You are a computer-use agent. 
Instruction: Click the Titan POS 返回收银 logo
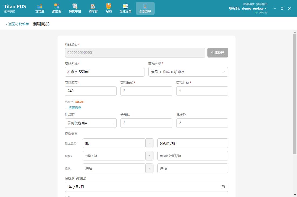(15, 8)
